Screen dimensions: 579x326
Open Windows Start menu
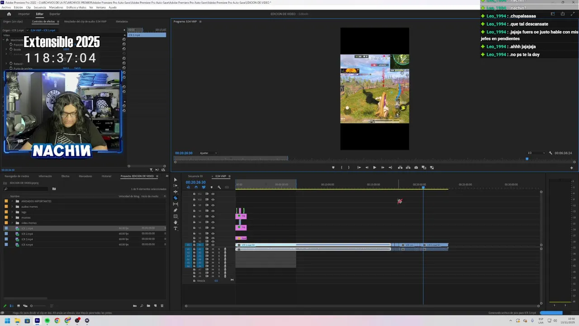[7, 321]
